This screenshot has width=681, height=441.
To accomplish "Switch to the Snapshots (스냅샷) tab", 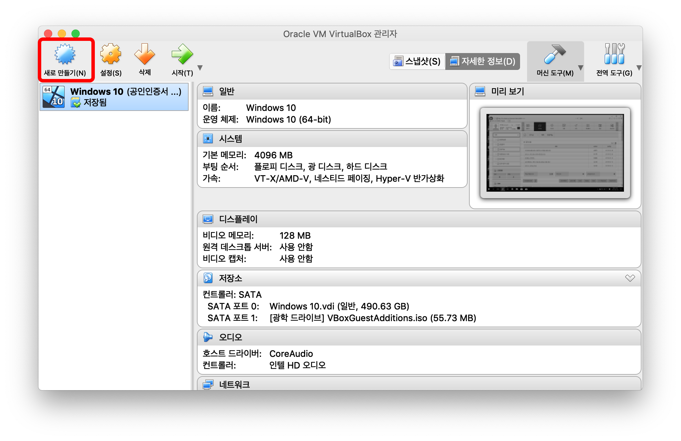I will click(417, 61).
